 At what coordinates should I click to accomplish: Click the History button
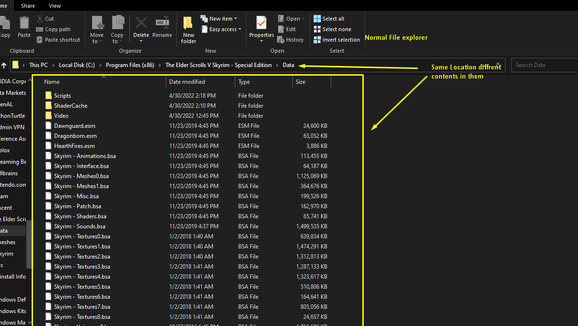(x=290, y=40)
